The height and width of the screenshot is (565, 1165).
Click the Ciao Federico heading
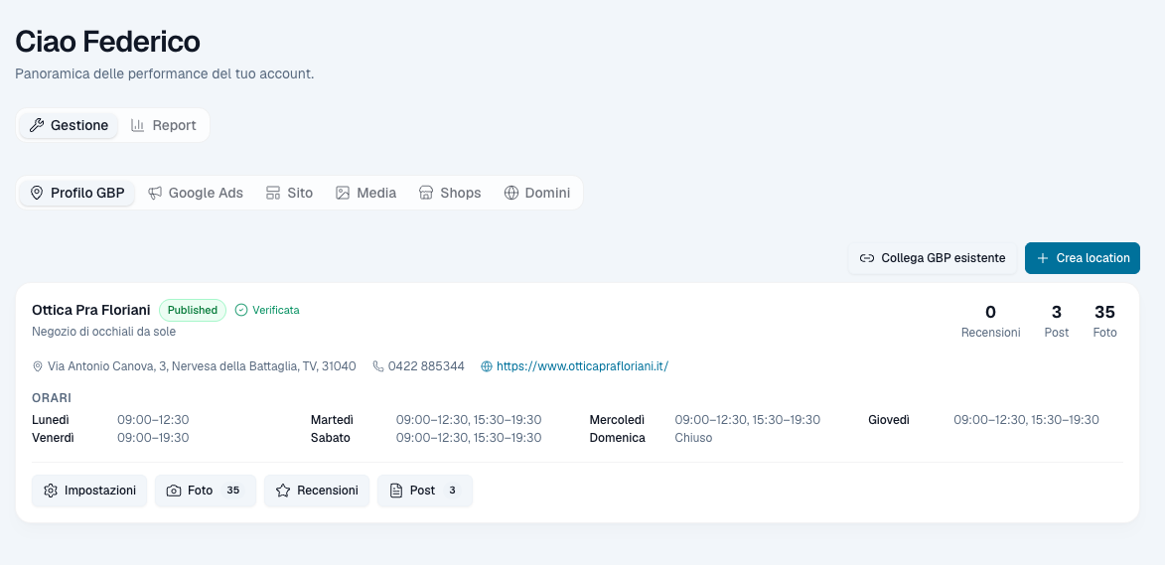click(107, 42)
